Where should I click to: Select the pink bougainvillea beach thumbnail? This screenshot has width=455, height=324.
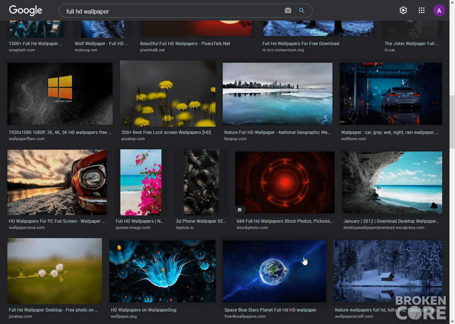coord(141,182)
